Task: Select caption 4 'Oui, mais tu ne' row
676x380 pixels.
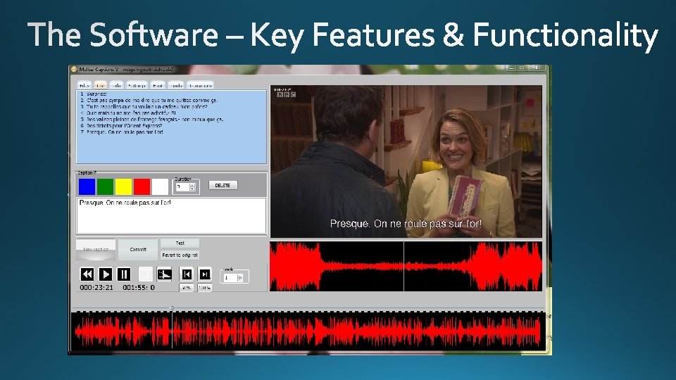Action: (171, 113)
